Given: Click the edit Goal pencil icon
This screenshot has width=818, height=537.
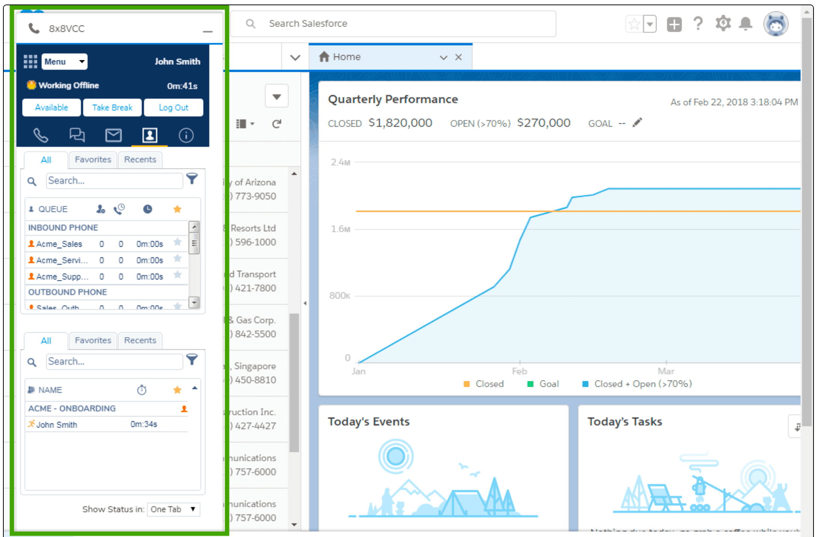Looking at the screenshot, I should coord(637,123).
